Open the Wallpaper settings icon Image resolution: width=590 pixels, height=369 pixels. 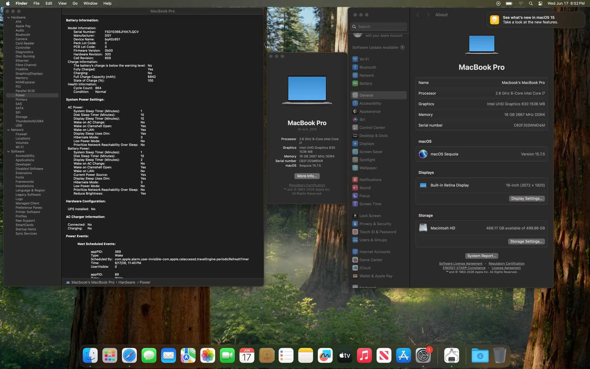pyautogui.click(x=355, y=168)
